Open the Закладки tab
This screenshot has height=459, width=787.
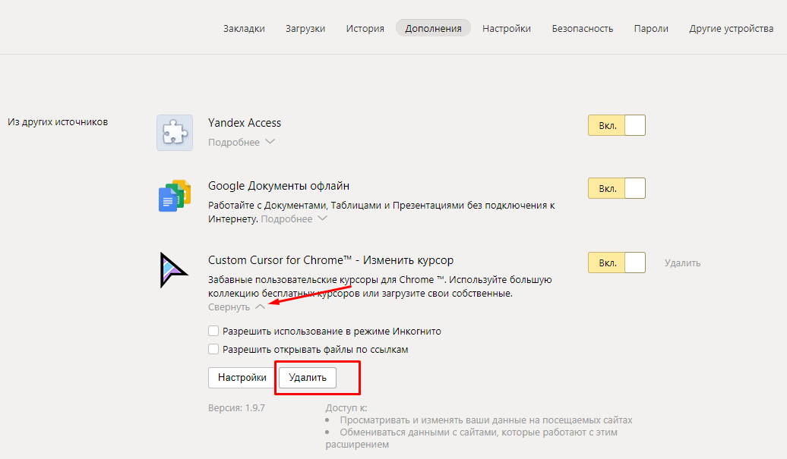244,29
